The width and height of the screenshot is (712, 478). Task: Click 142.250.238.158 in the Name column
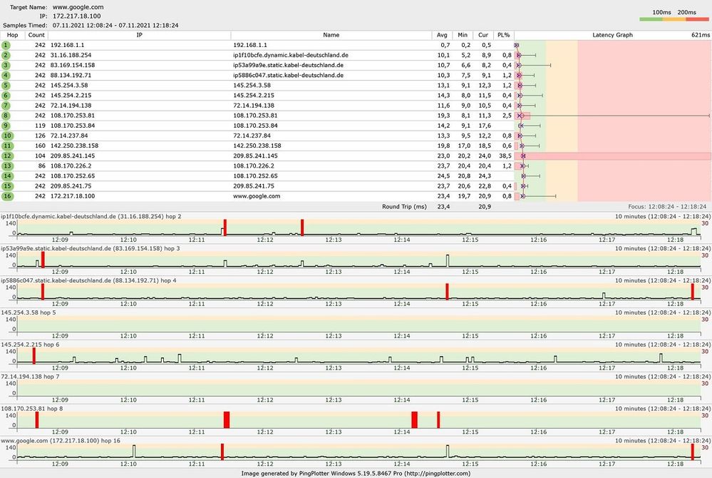click(257, 146)
